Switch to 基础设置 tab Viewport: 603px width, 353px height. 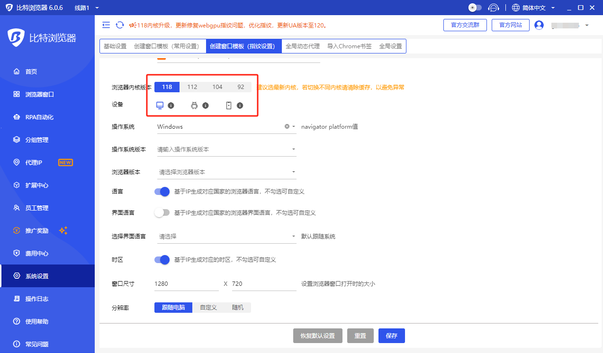115,46
